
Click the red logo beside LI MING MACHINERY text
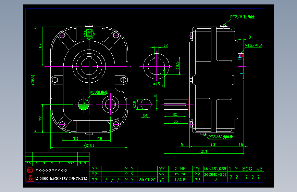(x=30, y=178)
